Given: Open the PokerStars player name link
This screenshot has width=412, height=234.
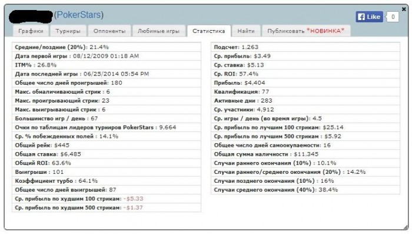Looking at the screenshot, I should click(79, 15).
